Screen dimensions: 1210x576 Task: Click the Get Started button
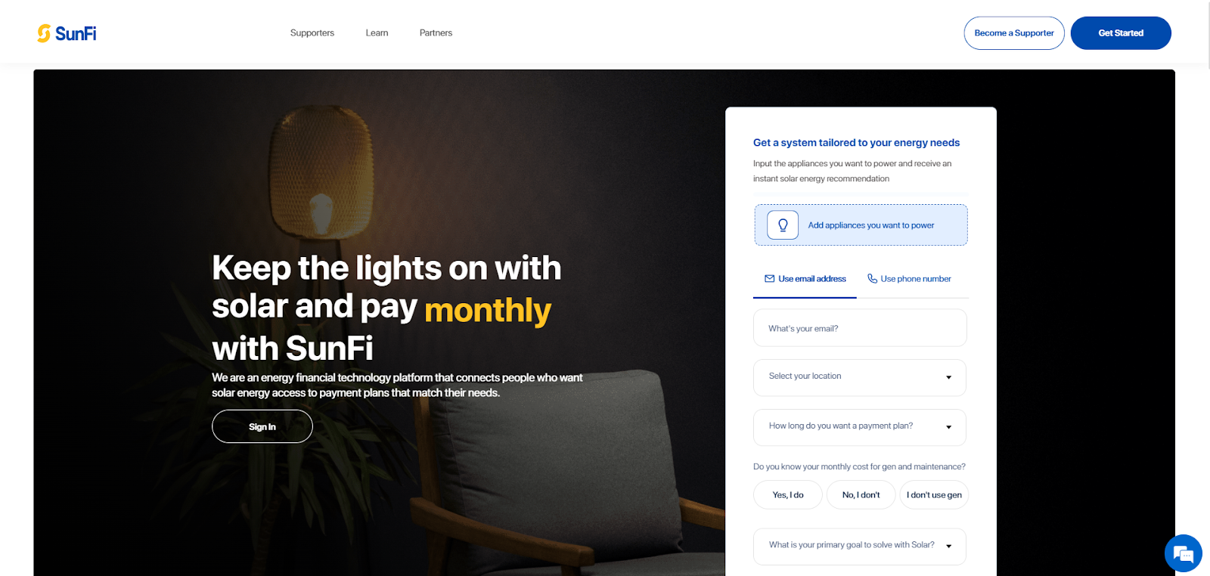1121,33
